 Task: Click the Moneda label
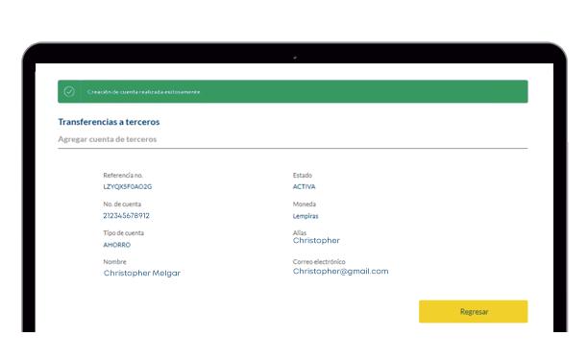pyautogui.click(x=305, y=204)
